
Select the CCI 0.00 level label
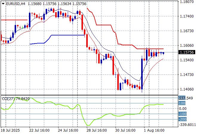(x=183, y=109)
